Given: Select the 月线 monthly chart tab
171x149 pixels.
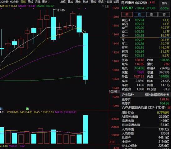Looking at the screenshot, I should tap(38, 2).
